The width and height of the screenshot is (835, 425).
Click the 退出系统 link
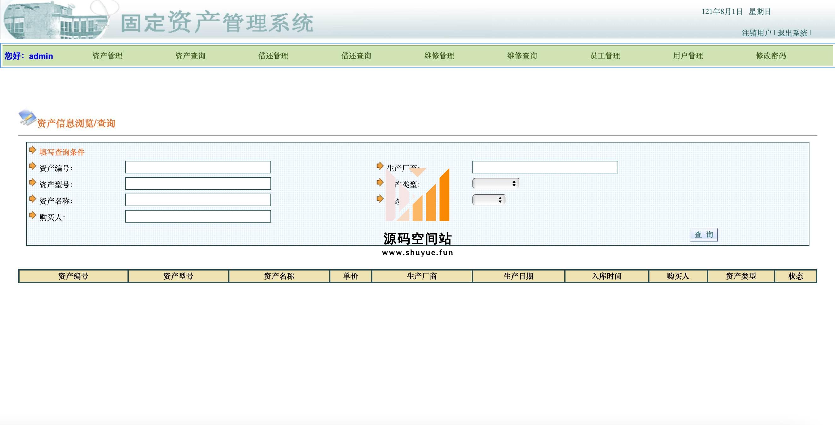pyautogui.click(x=792, y=33)
